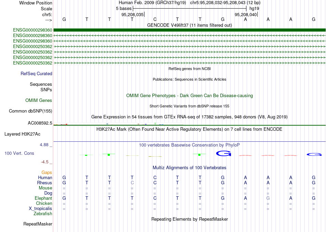Open Short Genetic Variants from dbSNP release 155
Image resolution: width=326 pixels, height=232 pixels.
point(189,106)
